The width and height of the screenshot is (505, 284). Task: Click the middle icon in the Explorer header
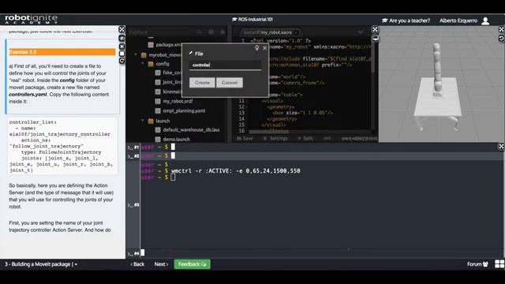(x=211, y=32)
